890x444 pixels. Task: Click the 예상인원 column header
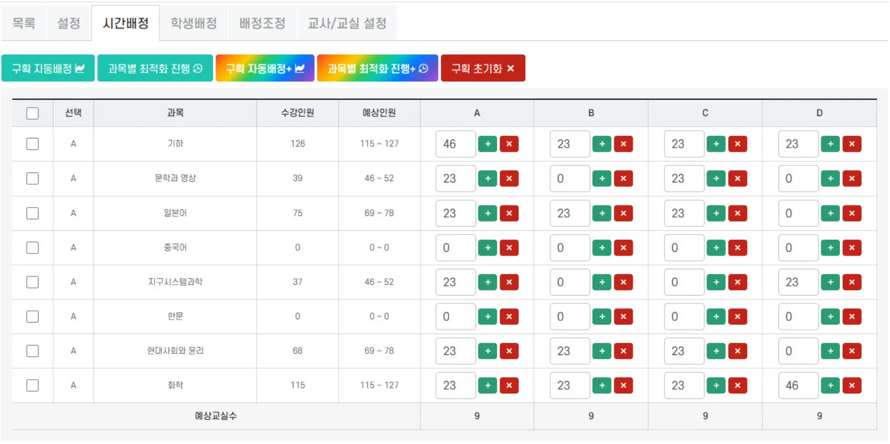[x=379, y=113]
